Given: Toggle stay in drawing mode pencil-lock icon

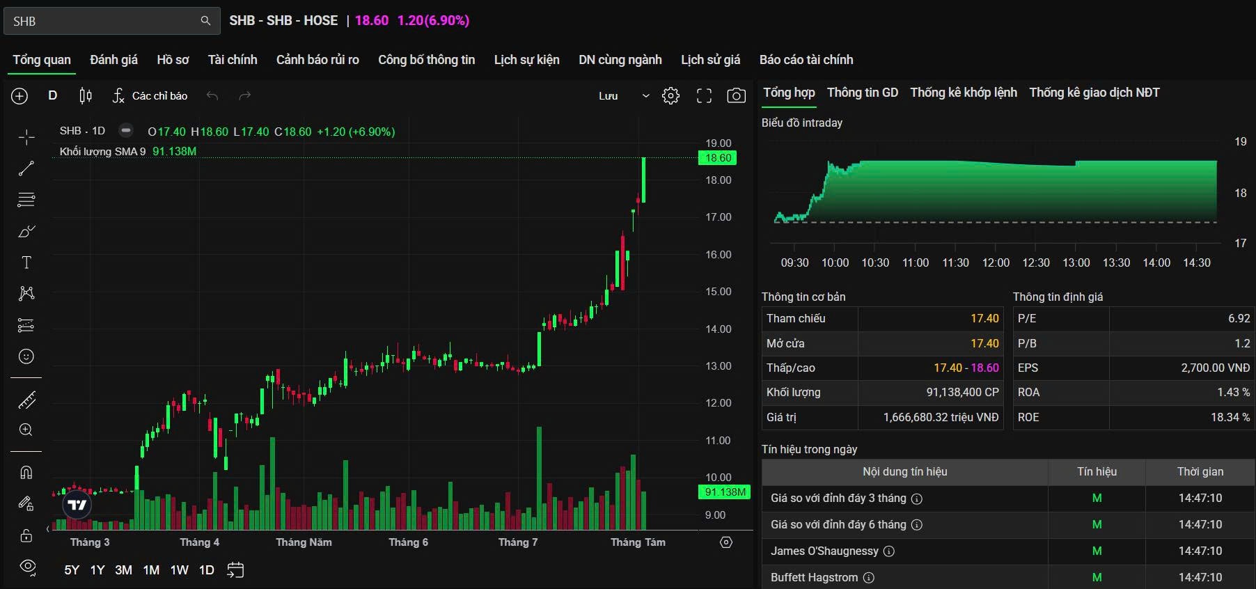Looking at the screenshot, I should 26,503.
